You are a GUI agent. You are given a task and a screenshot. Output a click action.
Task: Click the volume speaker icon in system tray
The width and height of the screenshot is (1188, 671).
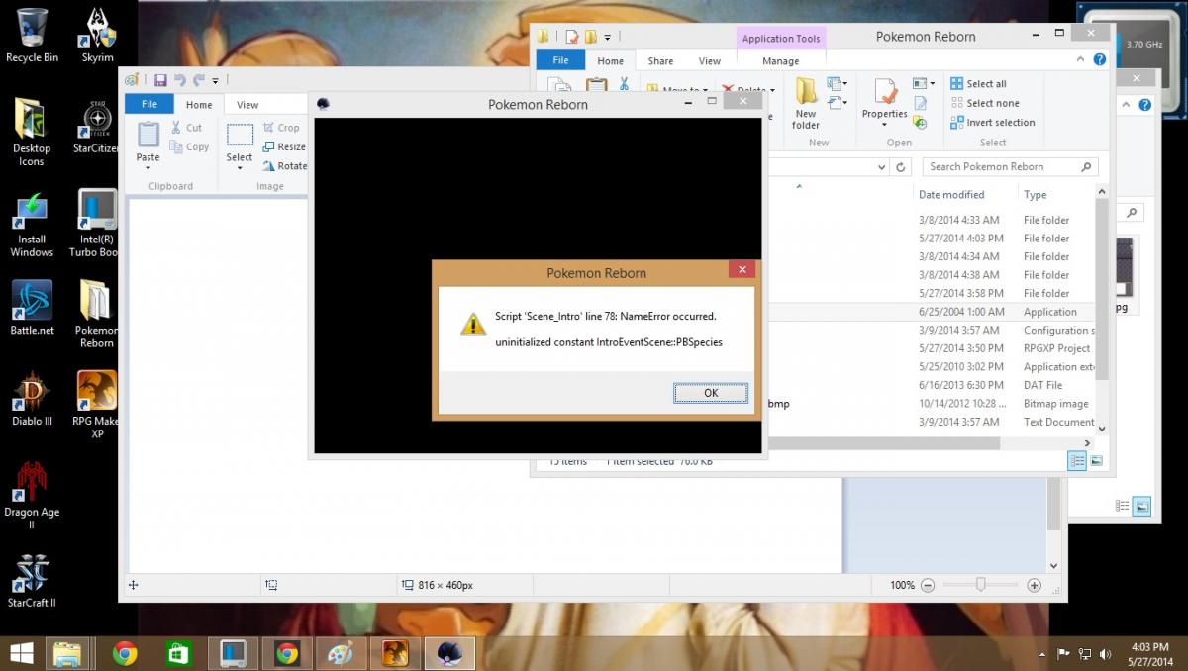point(1104,654)
